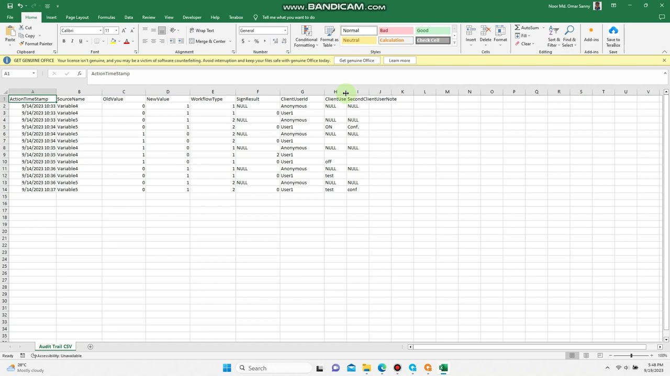Click Tell me what you want to do
The image size is (670, 376).
click(x=288, y=17)
